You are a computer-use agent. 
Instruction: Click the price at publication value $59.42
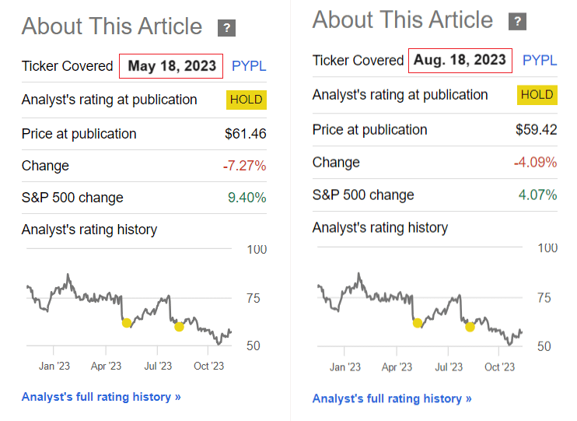click(537, 129)
